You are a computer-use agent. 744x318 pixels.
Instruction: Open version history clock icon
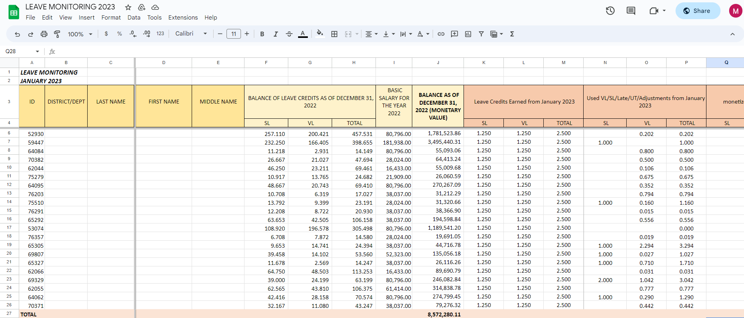[x=610, y=11]
